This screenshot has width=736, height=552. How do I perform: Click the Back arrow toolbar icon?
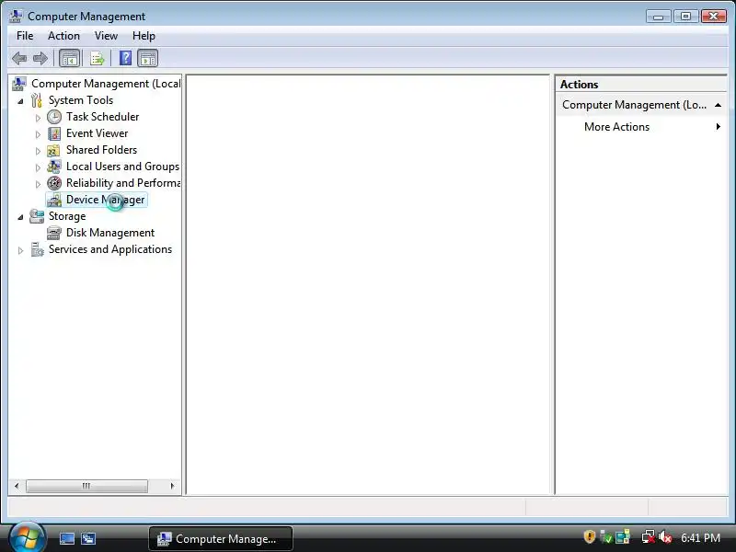coord(19,59)
